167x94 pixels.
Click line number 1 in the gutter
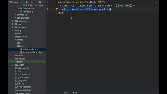point(47,2)
